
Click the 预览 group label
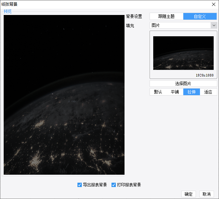[8, 11]
